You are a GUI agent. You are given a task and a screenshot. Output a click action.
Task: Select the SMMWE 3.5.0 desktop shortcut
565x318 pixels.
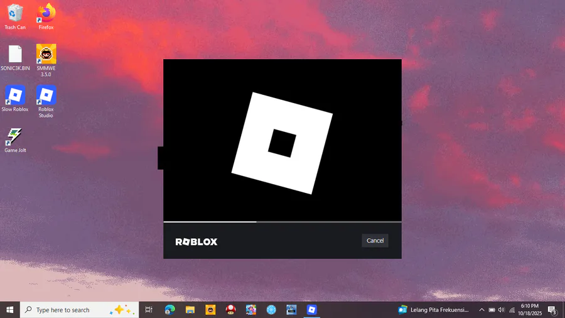[46, 60]
